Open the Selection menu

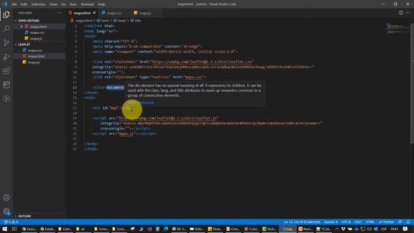(38, 5)
